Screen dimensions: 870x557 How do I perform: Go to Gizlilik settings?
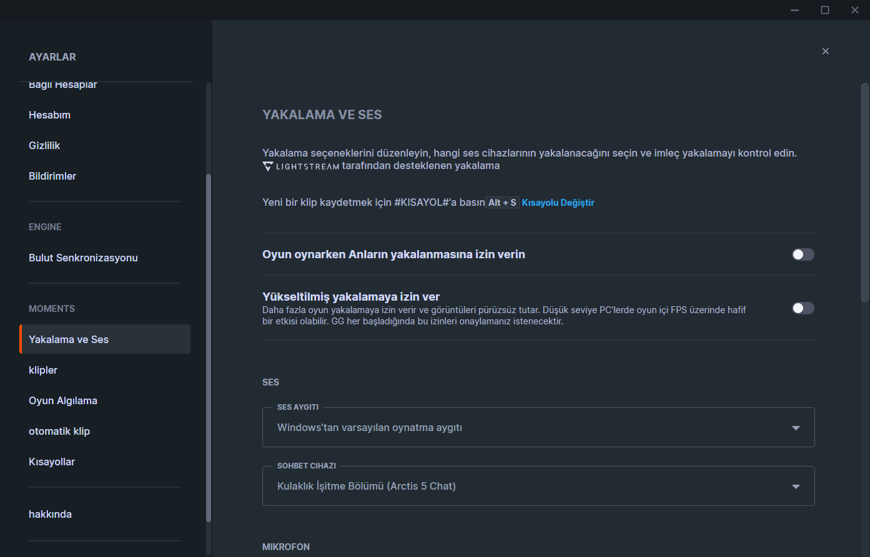(44, 145)
